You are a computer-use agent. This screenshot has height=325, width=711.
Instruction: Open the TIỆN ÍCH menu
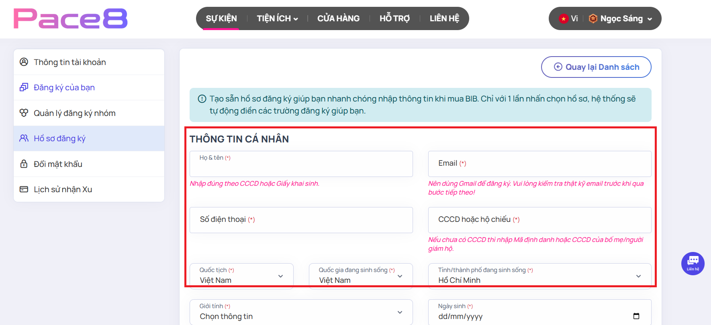[277, 18]
